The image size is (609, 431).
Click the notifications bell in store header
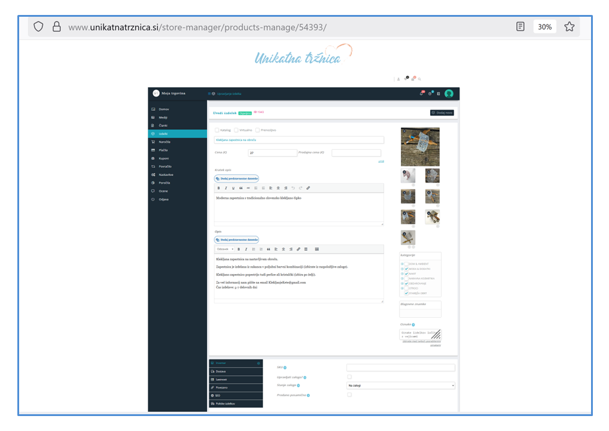(x=421, y=93)
